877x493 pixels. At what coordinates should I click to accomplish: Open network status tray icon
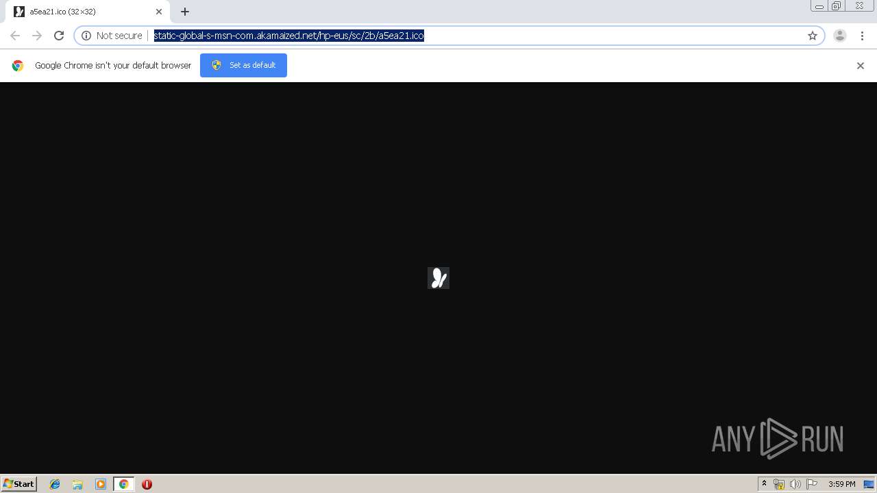click(779, 484)
